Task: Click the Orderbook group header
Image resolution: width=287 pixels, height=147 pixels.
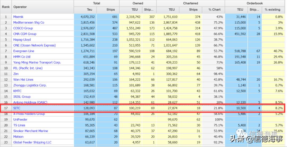Action: coord(254,3)
